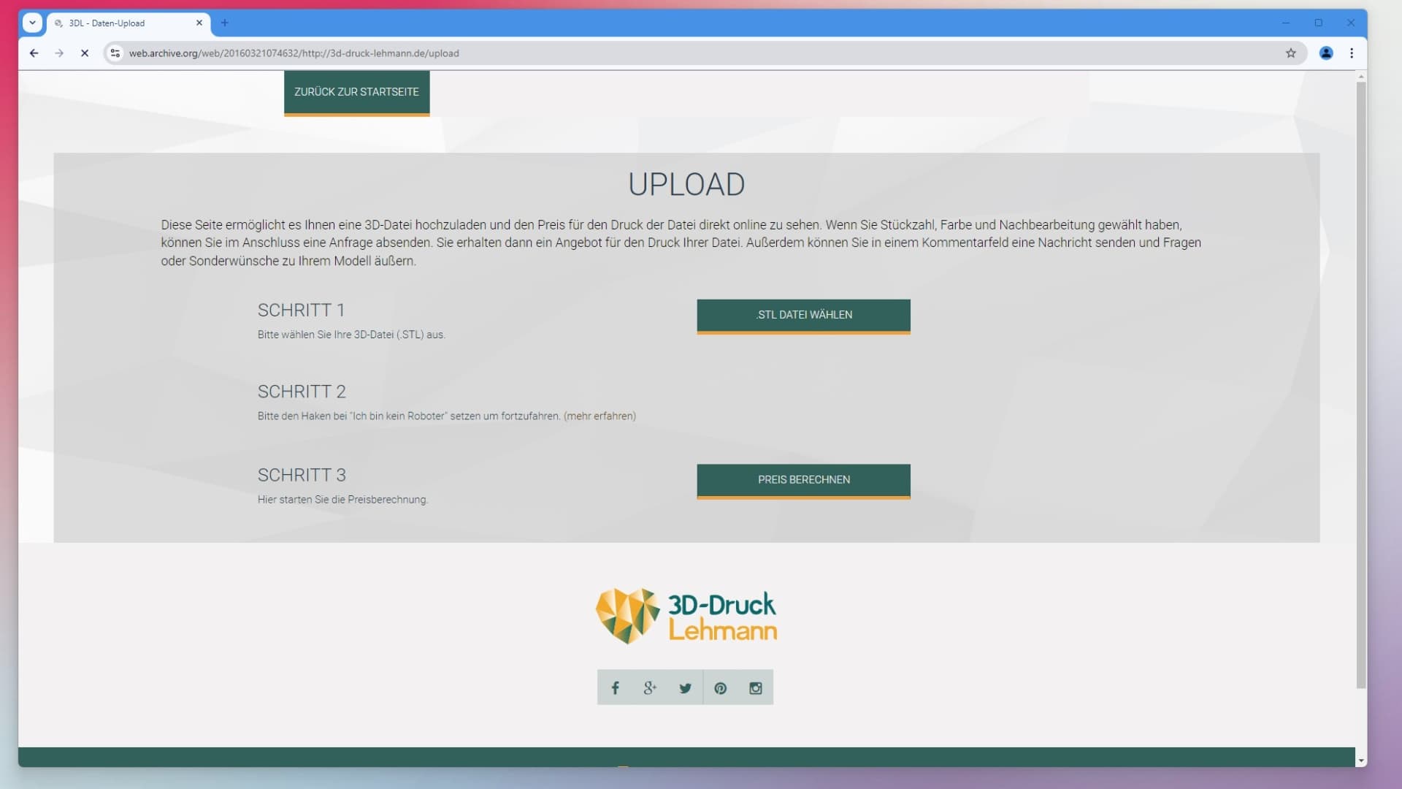Open the Instagram camera icon
Viewport: 1402px width, 789px height.
[x=756, y=687]
